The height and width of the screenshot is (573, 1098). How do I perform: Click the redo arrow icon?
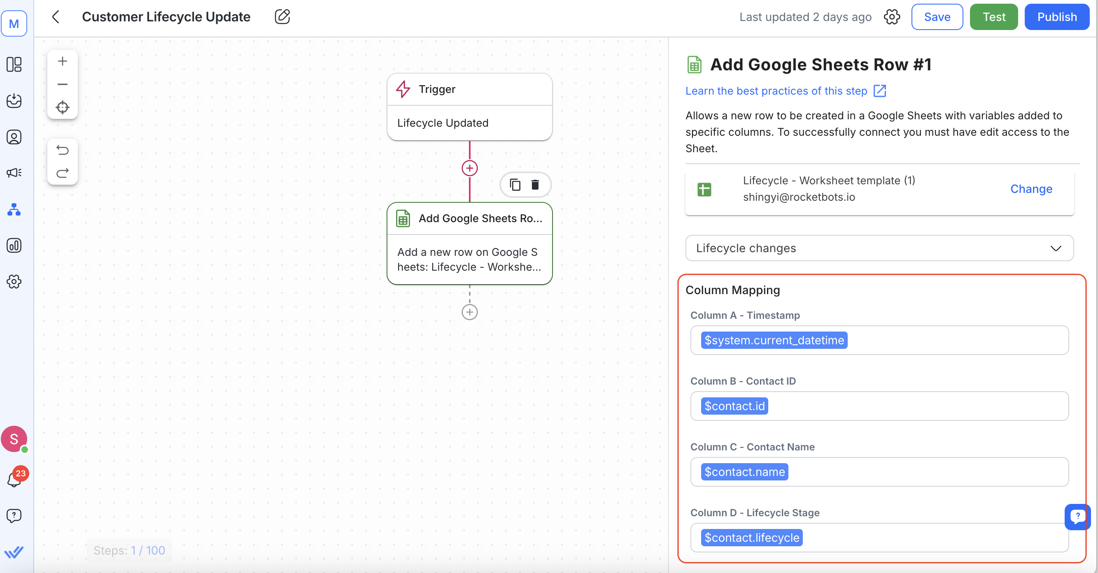[62, 173]
